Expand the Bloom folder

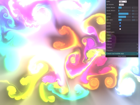point(122,35)
